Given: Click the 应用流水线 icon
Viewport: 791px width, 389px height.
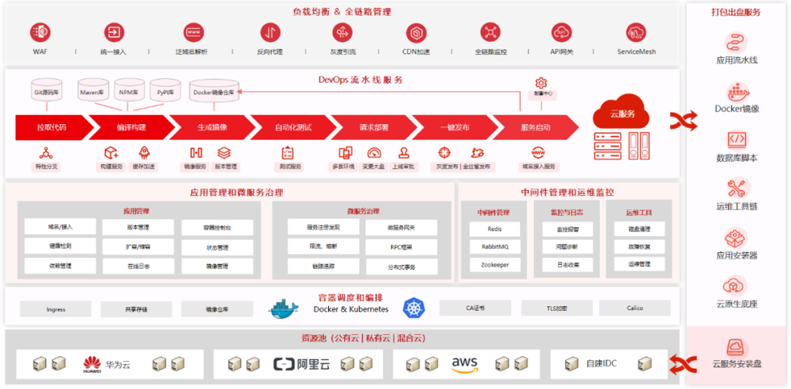Looking at the screenshot, I should click(737, 42).
